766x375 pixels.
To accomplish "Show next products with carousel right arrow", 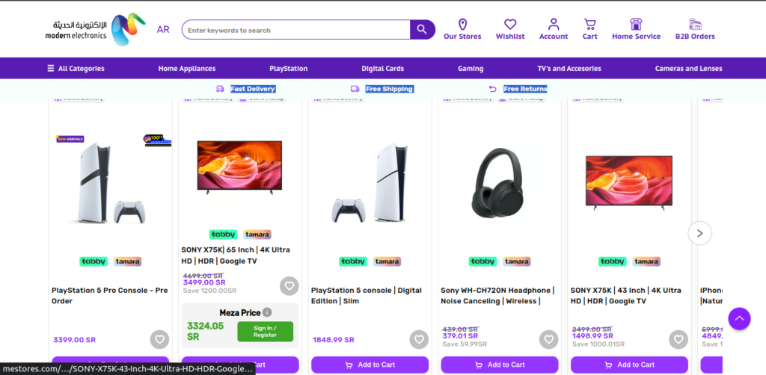I will click(699, 233).
